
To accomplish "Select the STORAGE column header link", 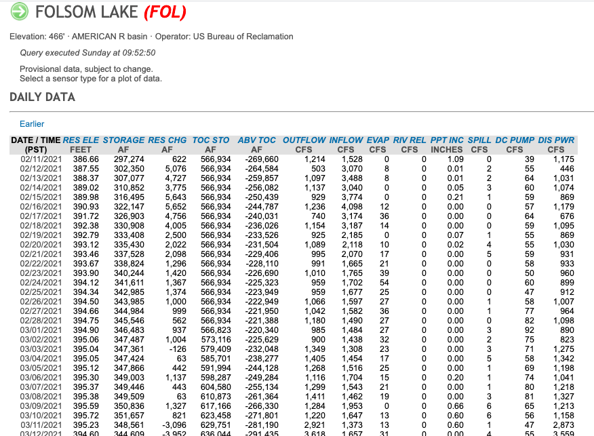I will 123,140.
